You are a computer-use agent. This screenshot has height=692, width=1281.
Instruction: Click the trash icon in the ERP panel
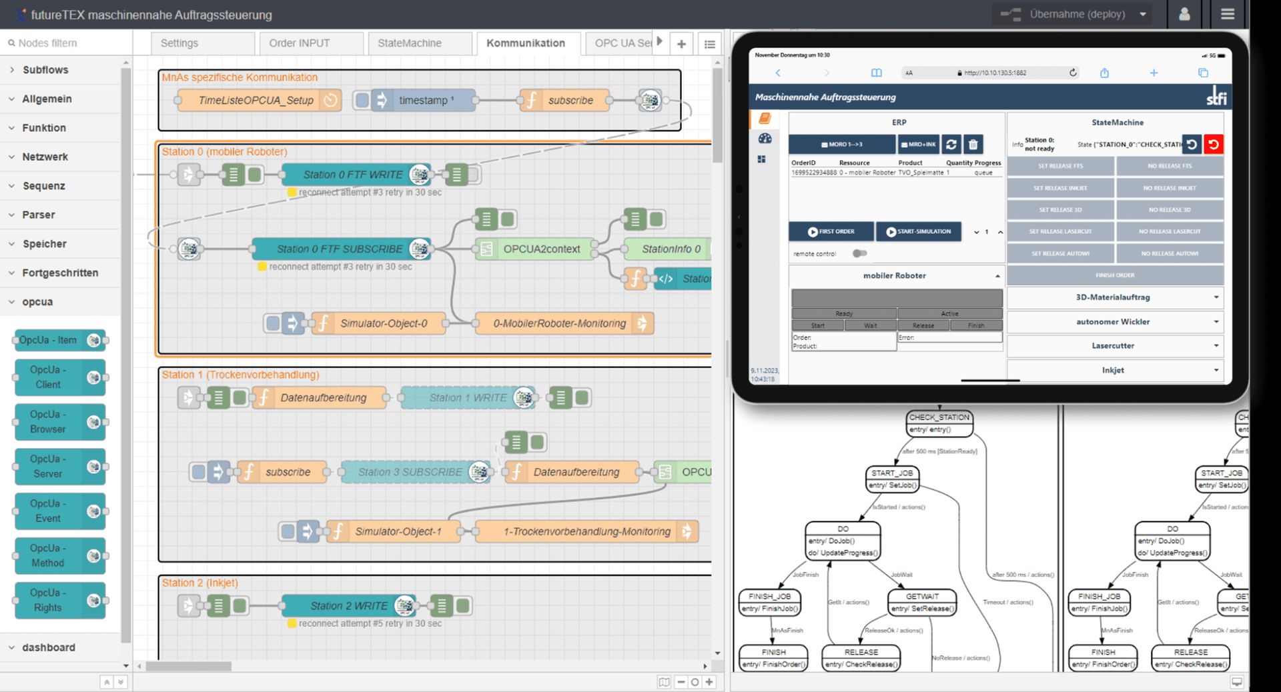973,145
